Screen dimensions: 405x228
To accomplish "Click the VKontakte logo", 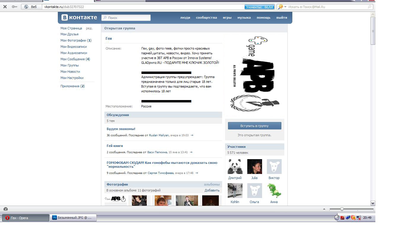I will (79, 18).
